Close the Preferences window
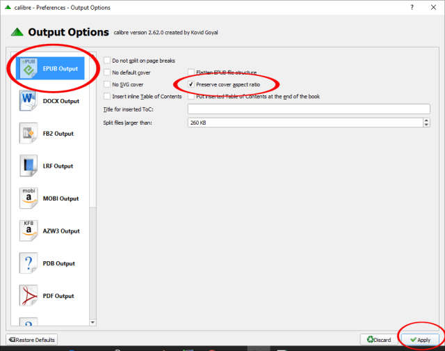The width and height of the screenshot is (445, 351). point(433,8)
